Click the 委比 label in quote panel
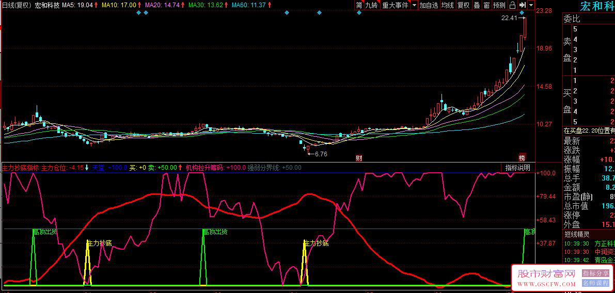The height and width of the screenshot is (293, 615). (572, 19)
